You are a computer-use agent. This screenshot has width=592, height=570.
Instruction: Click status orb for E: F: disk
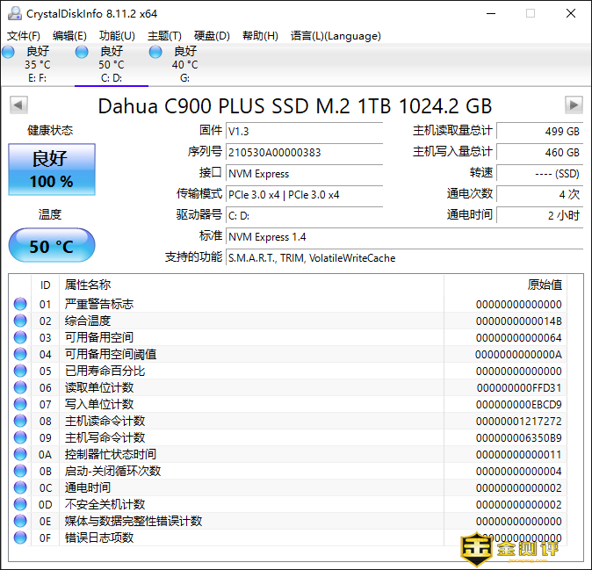tap(9, 53)
